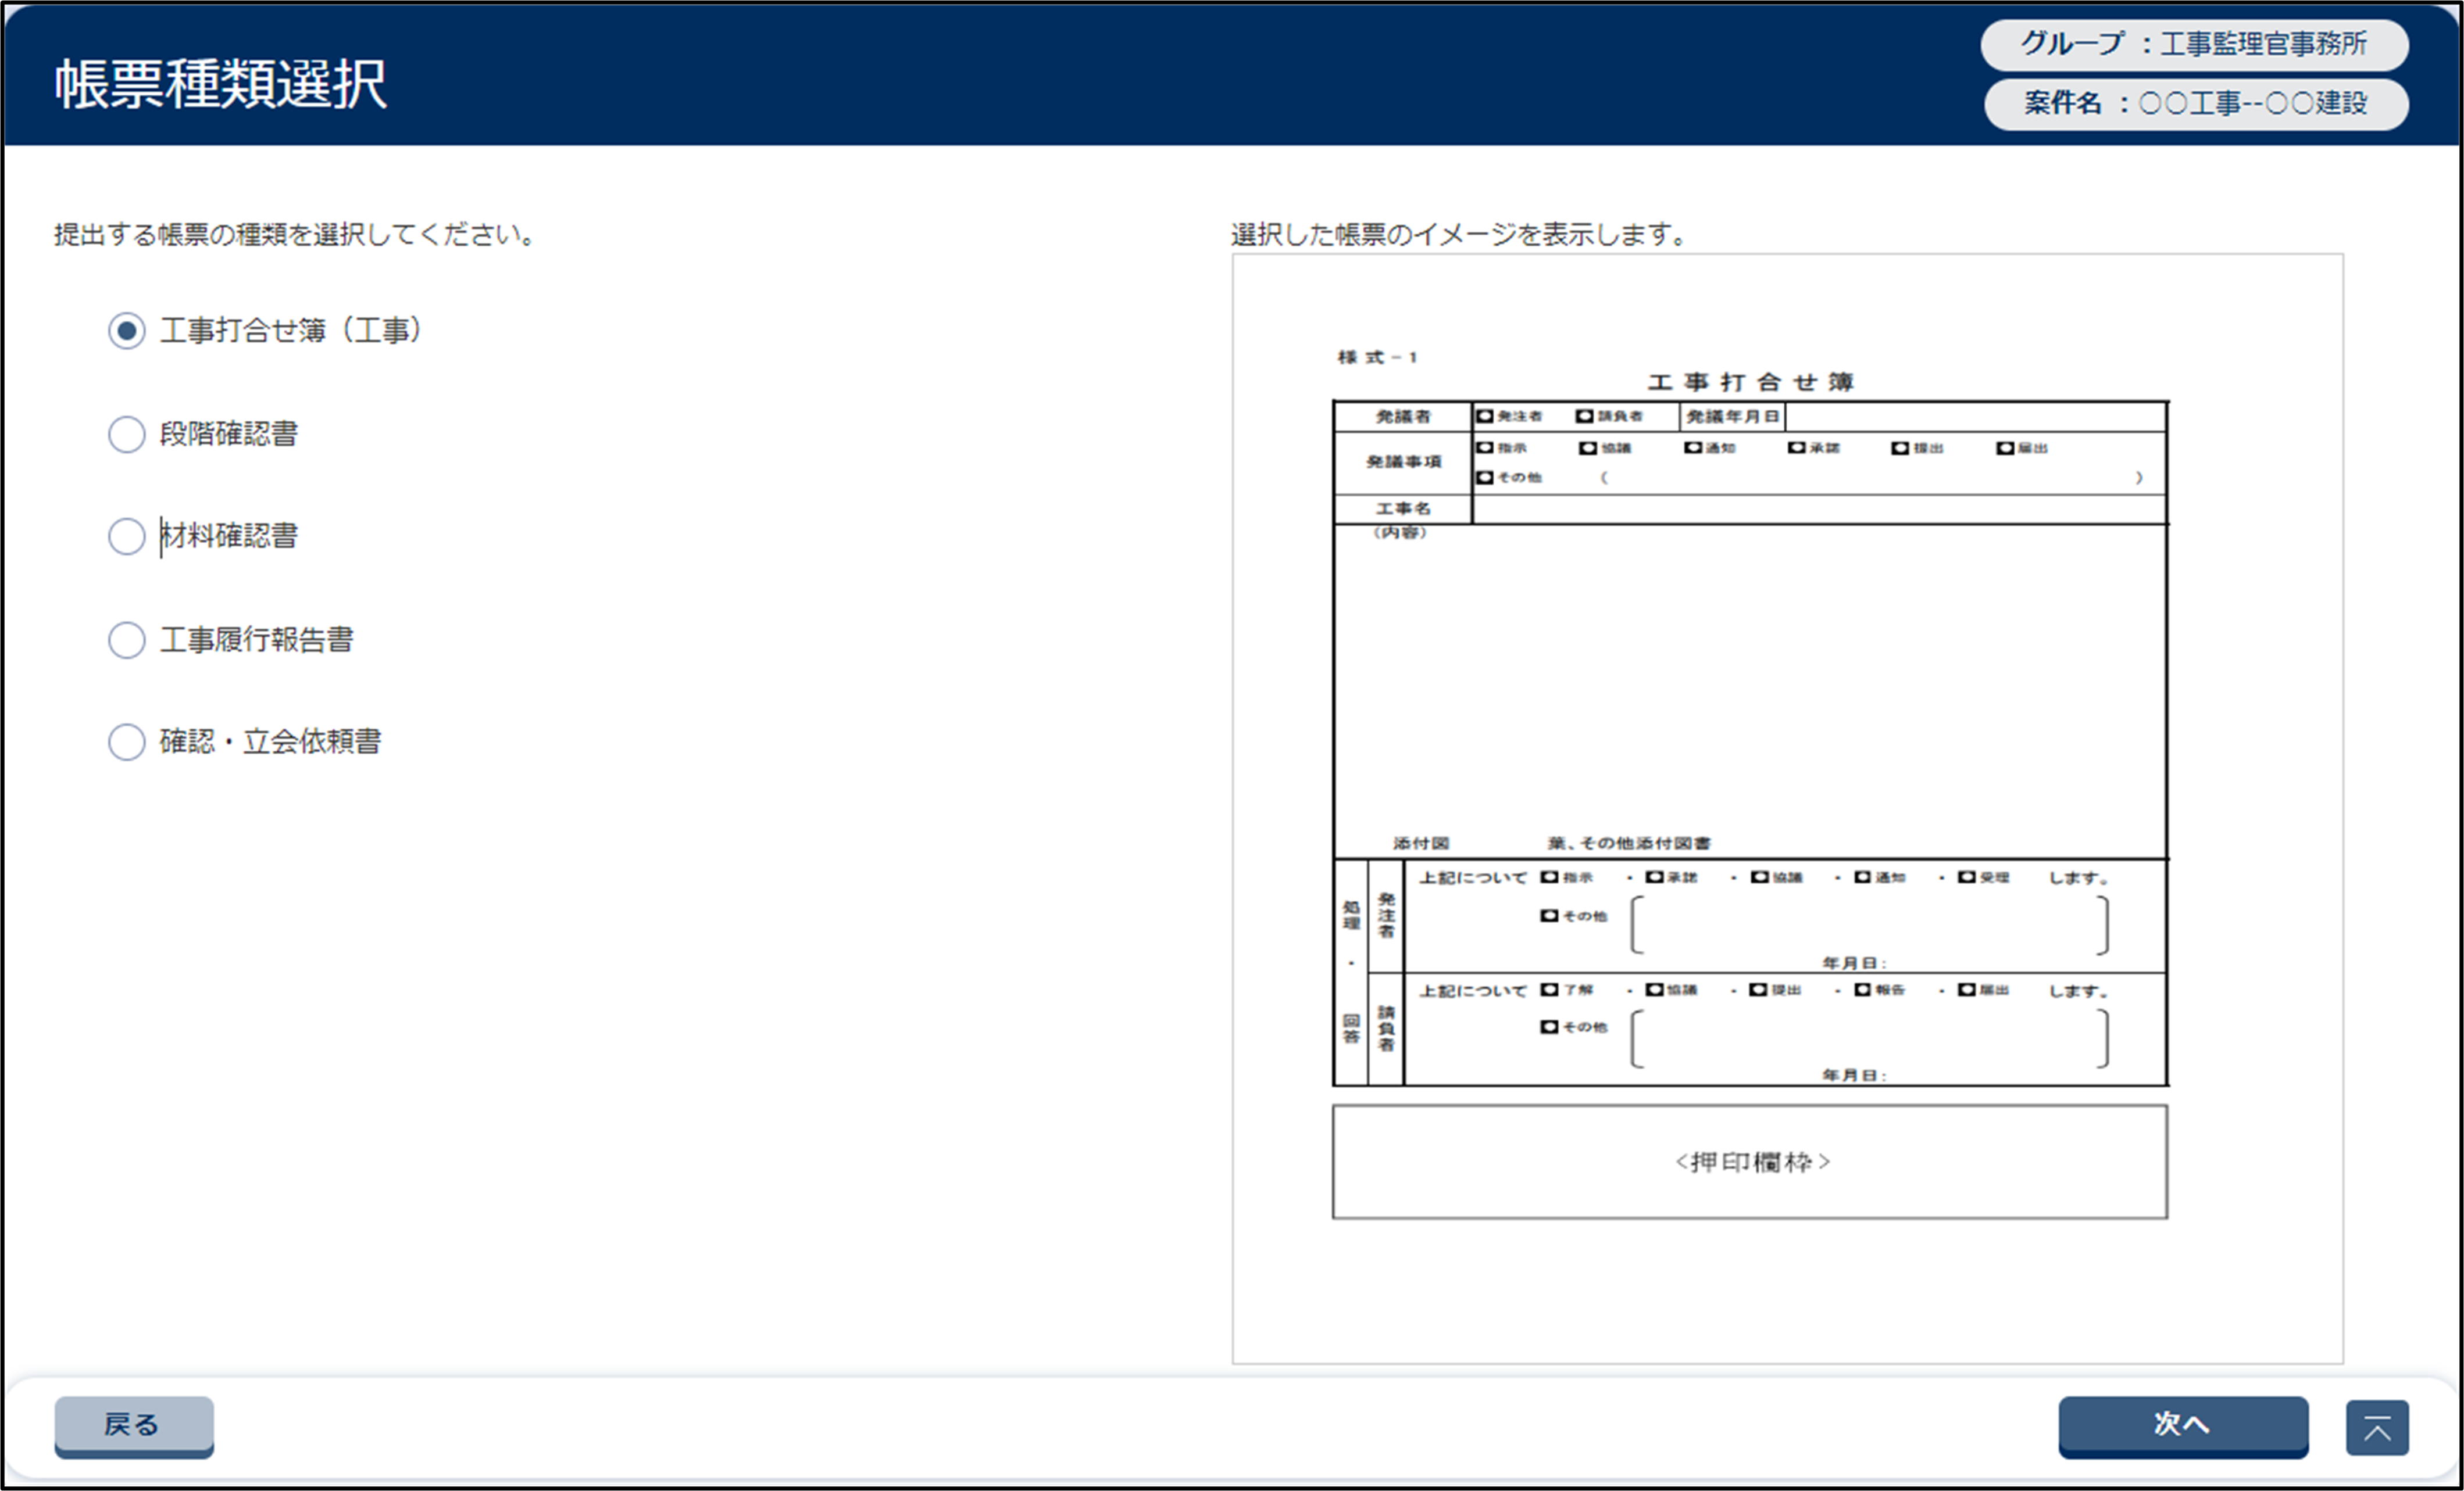This screenshot has height=1491, width=2464.
Task: Select 工事打合せ簿（工事） radio button
Action: (x=127, y=331)
